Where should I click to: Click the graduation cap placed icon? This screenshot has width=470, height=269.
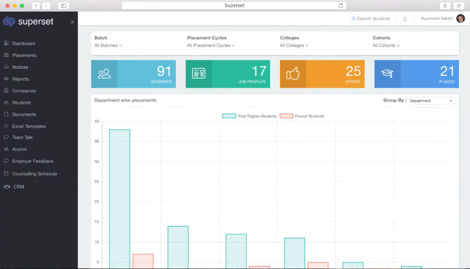(x=387, y=74)
